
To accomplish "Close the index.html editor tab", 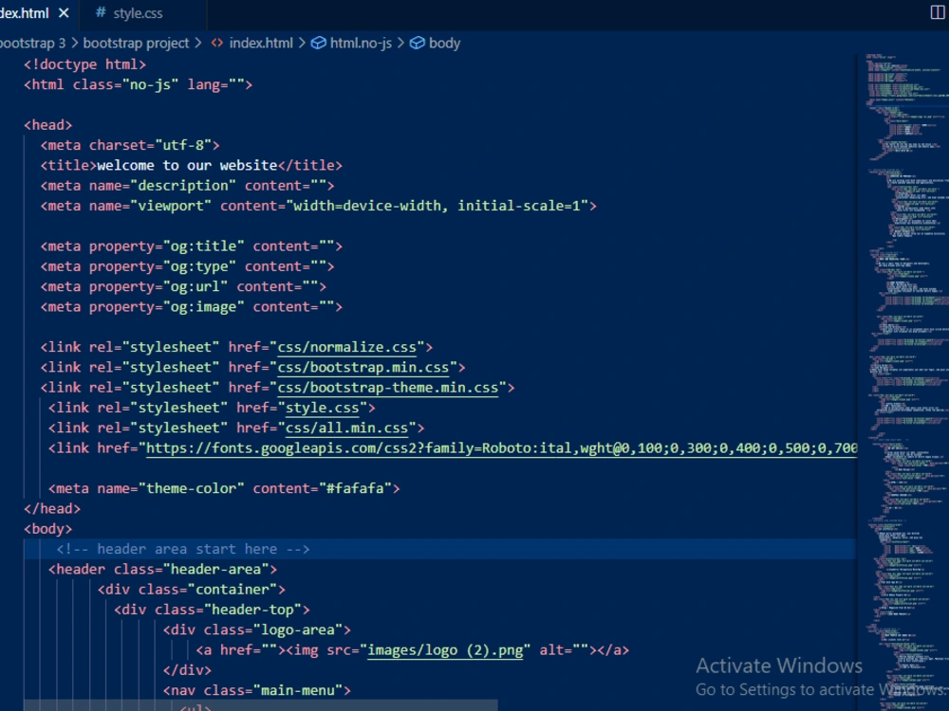I will [x=64, y=12].
